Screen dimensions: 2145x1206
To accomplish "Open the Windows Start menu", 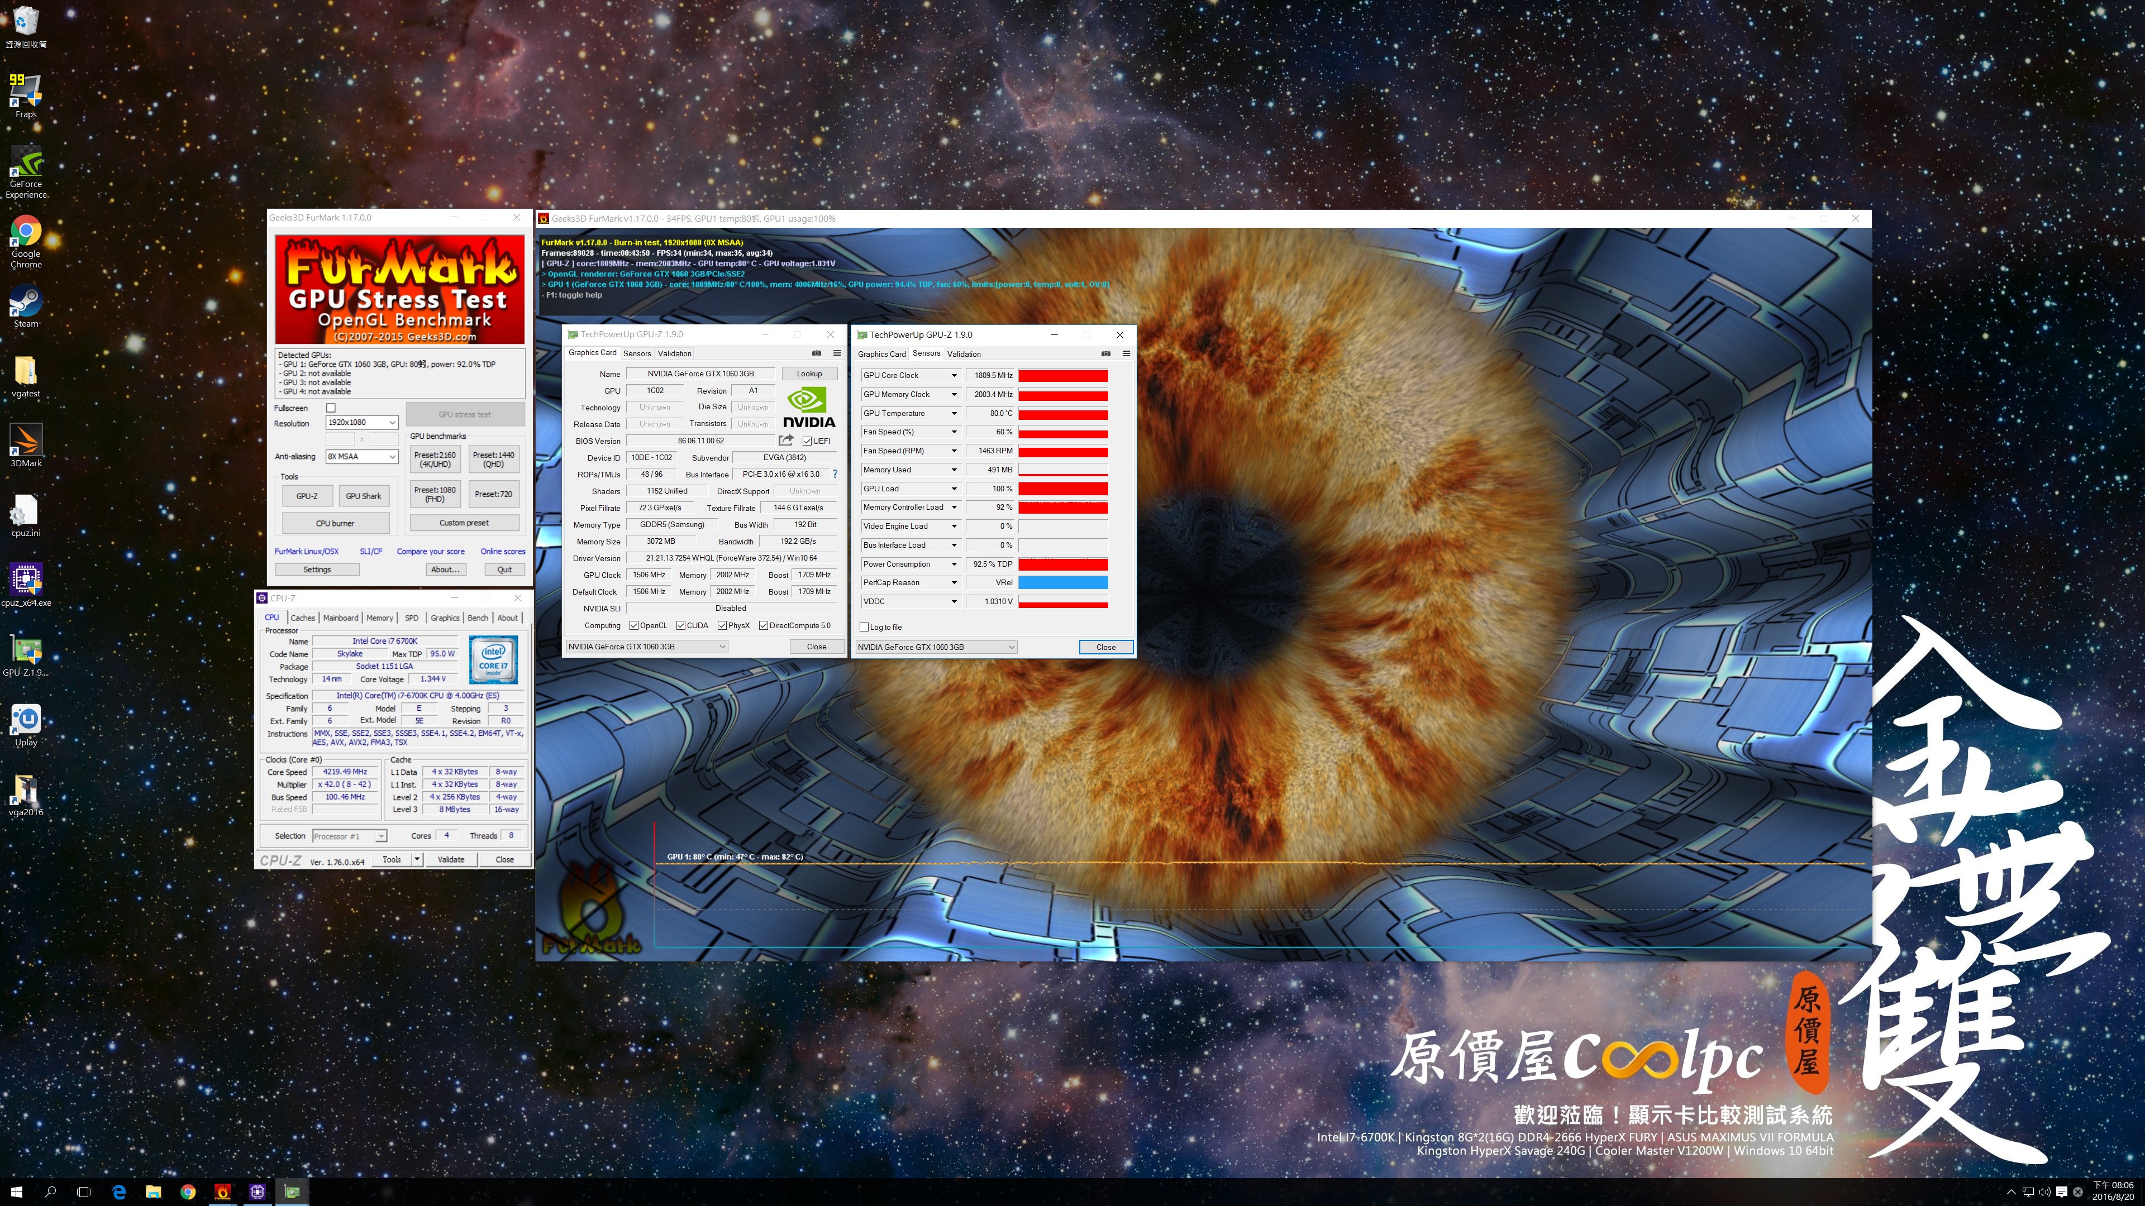I will click(x=17, y=1192).
